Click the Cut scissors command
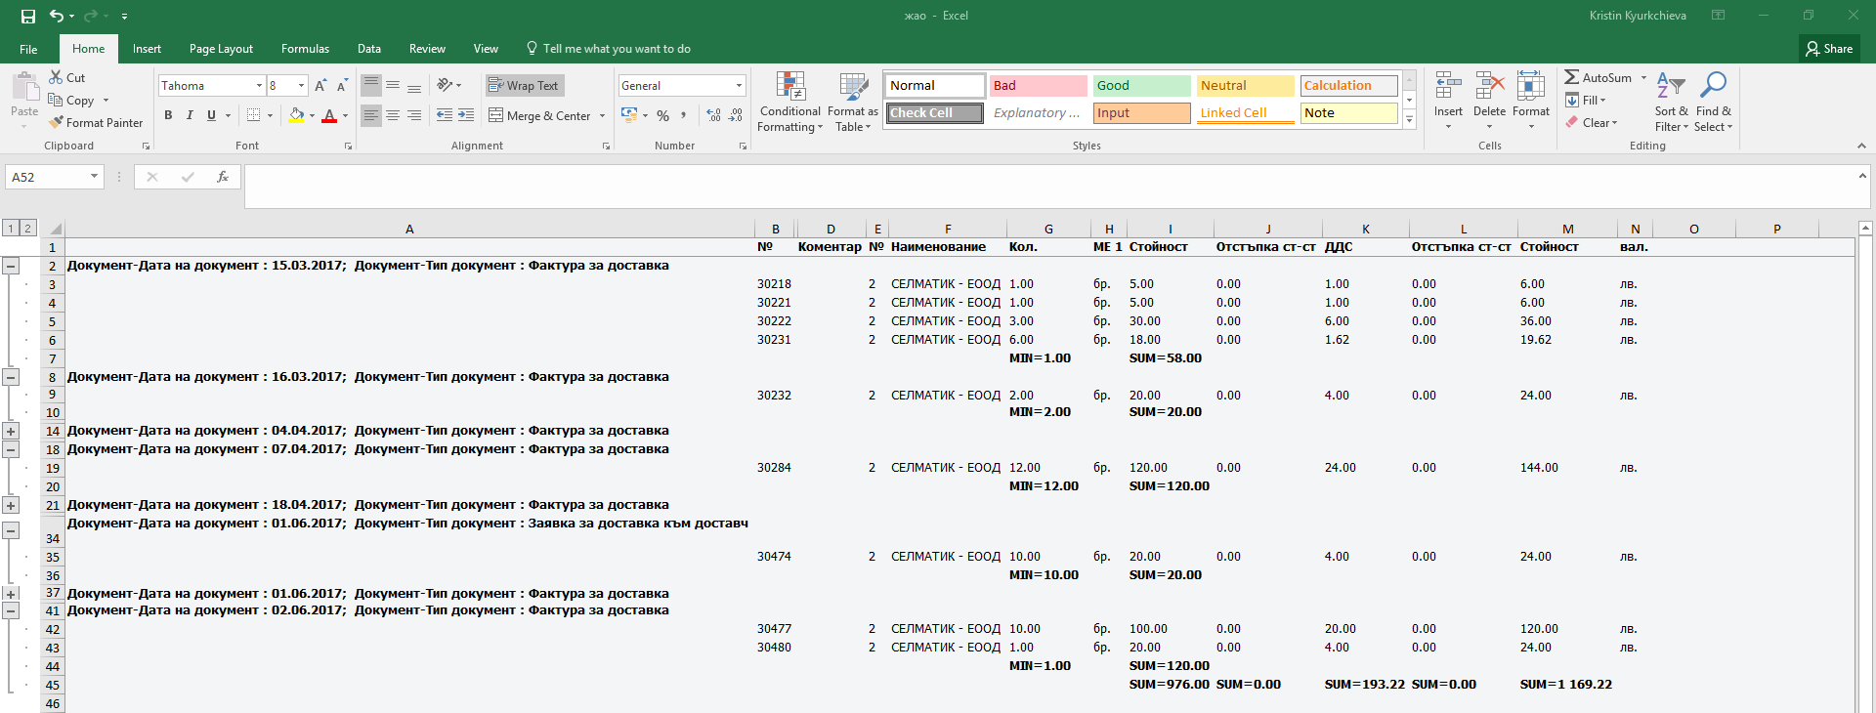Screen dimensions: 1876x713 (x=67, y=77)
